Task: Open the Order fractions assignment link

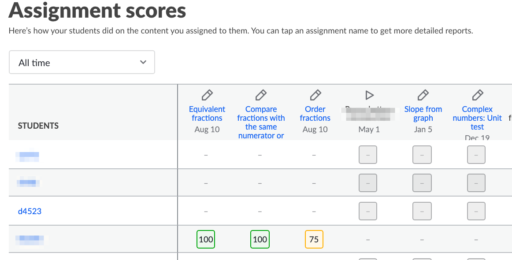Action: [315, 114]
